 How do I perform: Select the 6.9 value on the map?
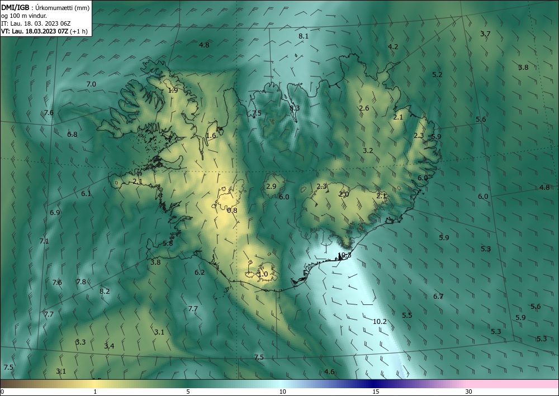coord(55,212)
